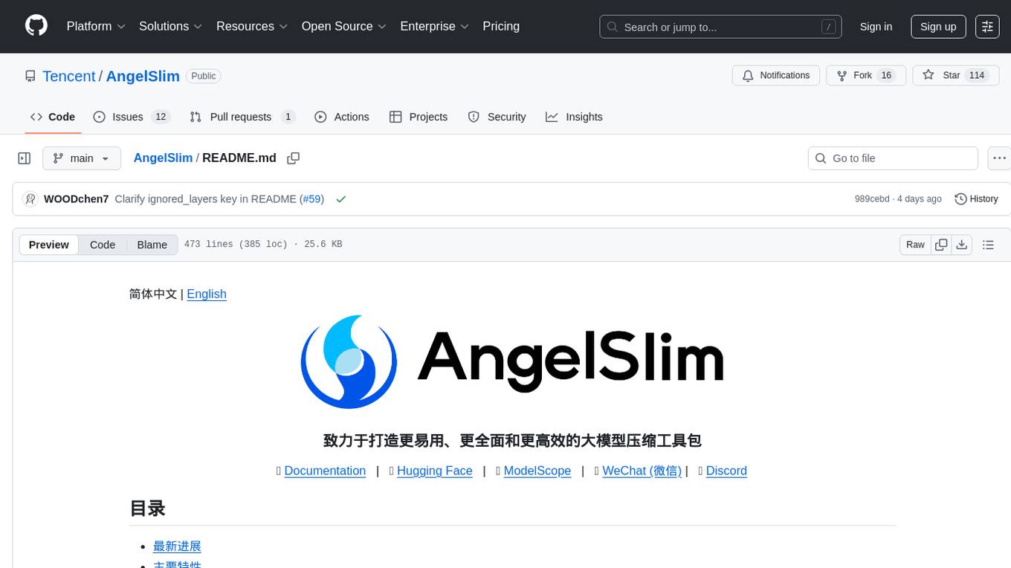Open pull request #59 link
The width and height of the screenshot is (1011, 568).
pos(311,199)
